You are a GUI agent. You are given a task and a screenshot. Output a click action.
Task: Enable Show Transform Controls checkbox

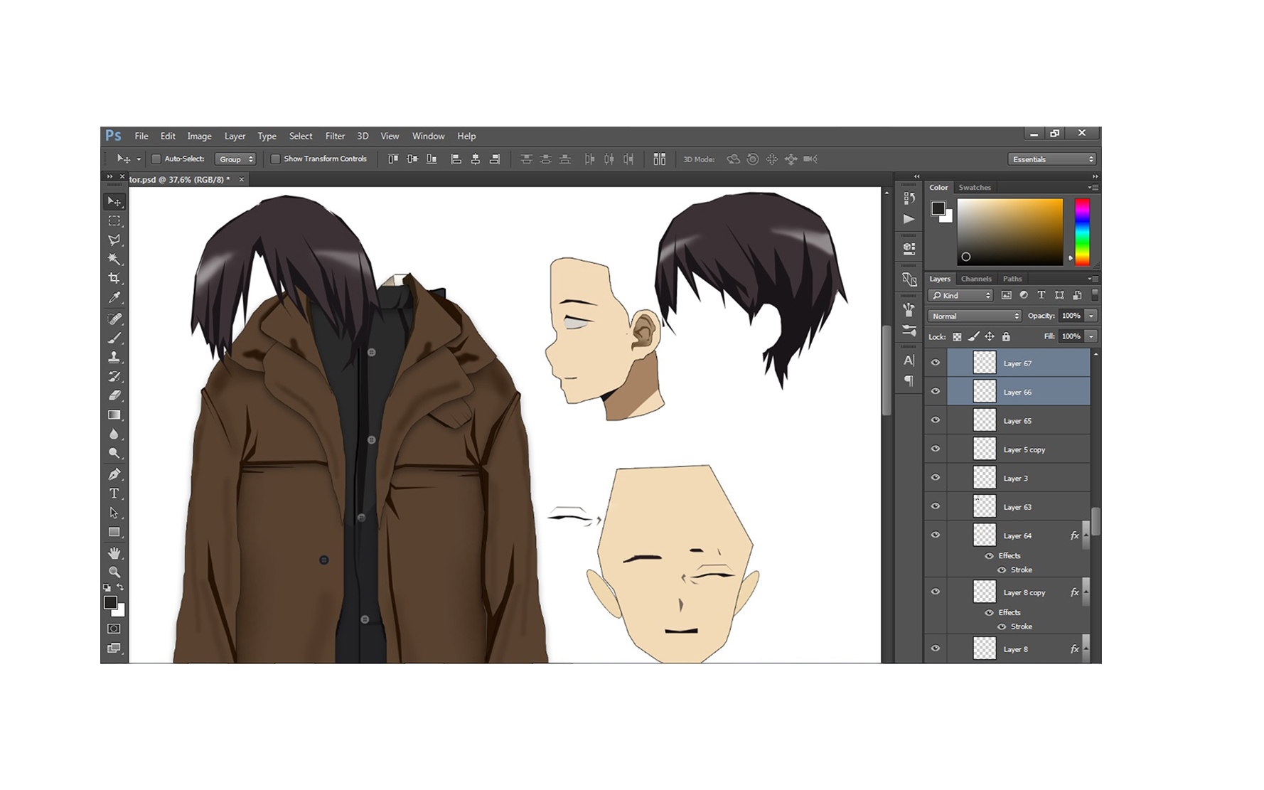click(x=275, y=159)
